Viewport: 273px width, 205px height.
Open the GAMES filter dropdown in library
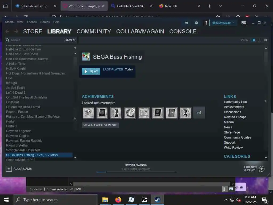(70, 40)
